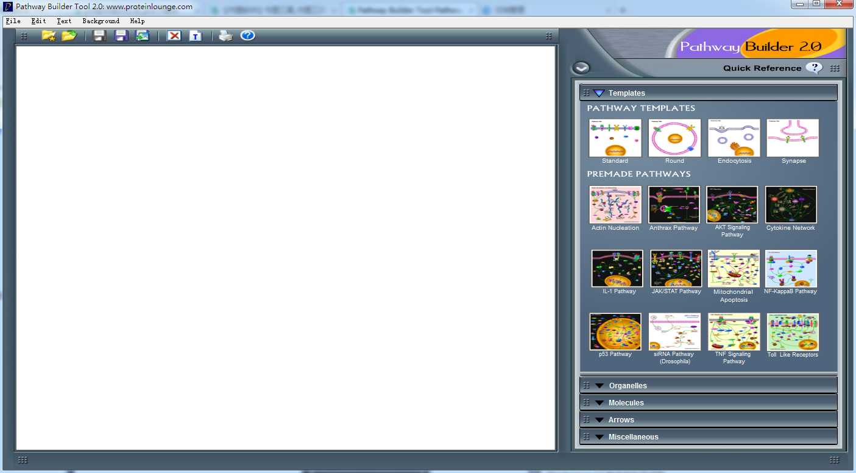Viewport: 856px width, 473px height.
Task: Click the grip icon on Miscellaneous header
Action: click(x=586, y=437)
